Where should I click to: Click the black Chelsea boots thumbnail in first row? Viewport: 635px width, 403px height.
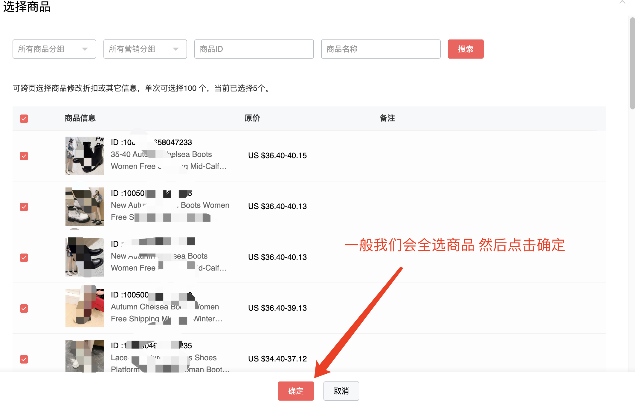[85, 155]
